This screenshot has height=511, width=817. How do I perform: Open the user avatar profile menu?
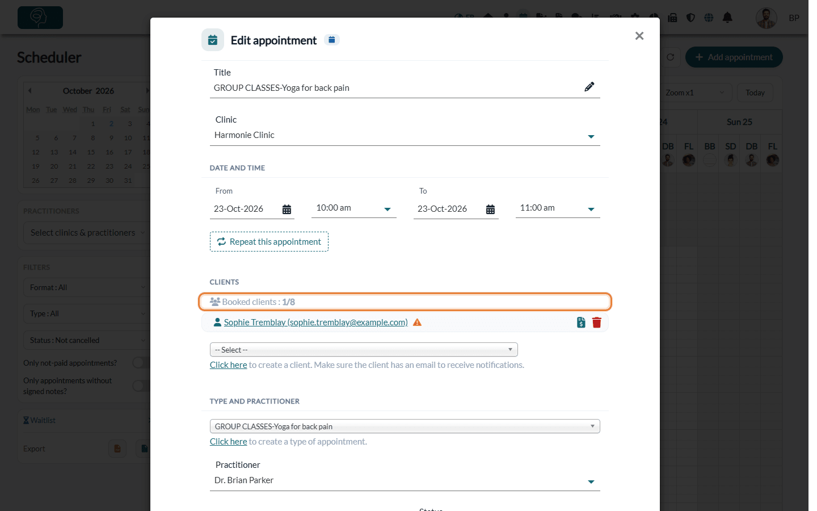point(767,18)
